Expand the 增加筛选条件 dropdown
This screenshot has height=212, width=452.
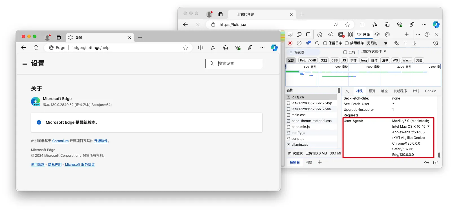point(374,52)
